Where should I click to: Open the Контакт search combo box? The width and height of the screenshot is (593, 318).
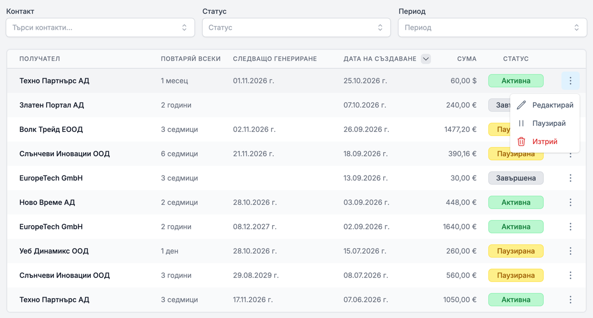point(100,27)
